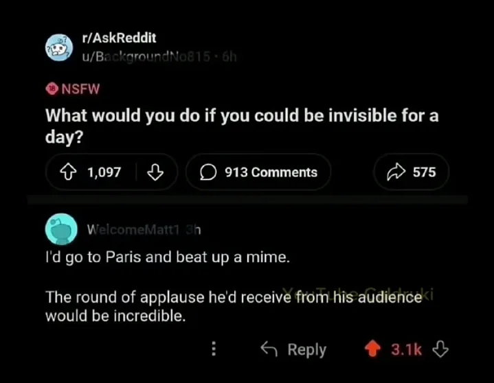
Task: Click the NSFW tag label
Action: (x=80, y=89)
